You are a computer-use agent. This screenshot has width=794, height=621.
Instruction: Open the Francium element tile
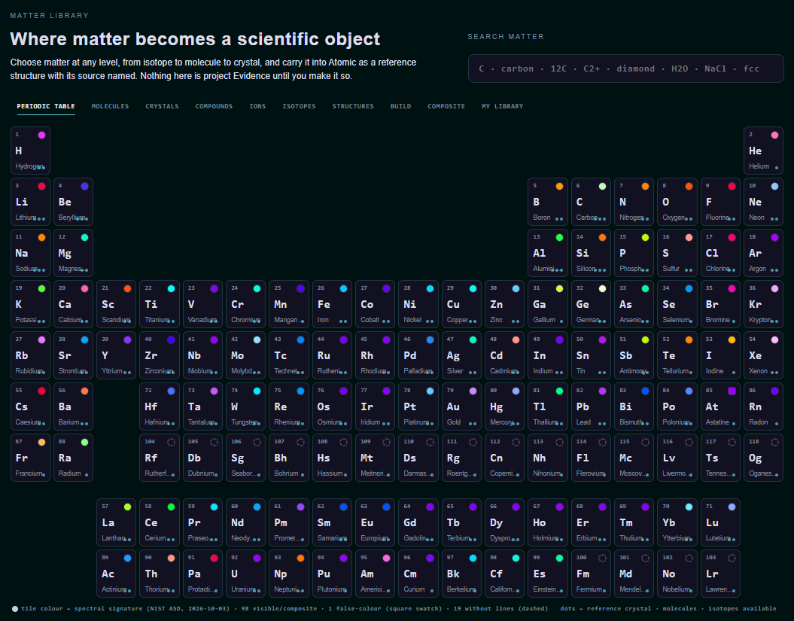coord(30,458)
